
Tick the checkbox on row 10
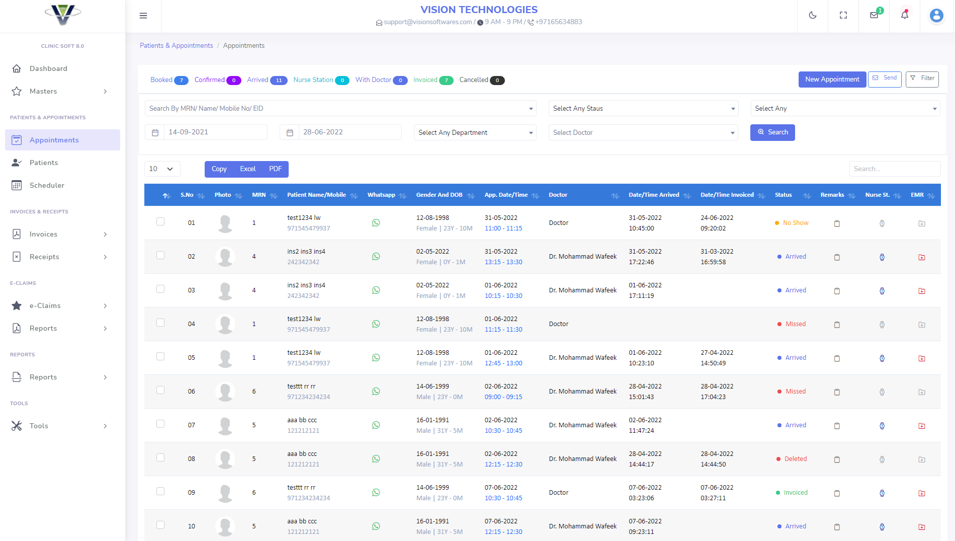[x=160, y=524]
